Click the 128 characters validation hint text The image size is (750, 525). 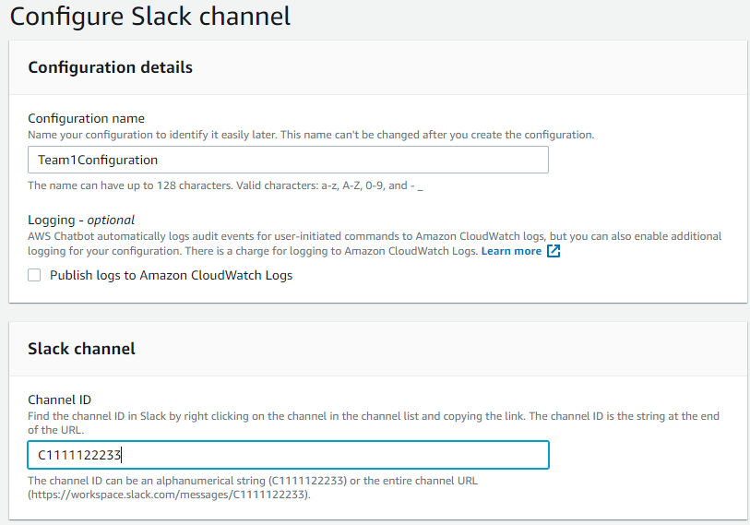click(x=224, y=185)
